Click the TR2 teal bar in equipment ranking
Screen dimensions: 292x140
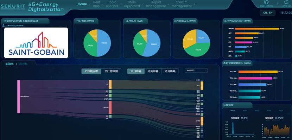point(249,91)
